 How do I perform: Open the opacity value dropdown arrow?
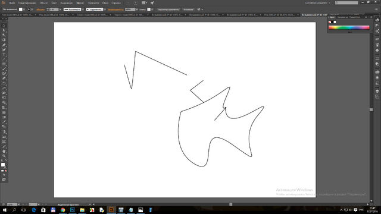(137, 10)
